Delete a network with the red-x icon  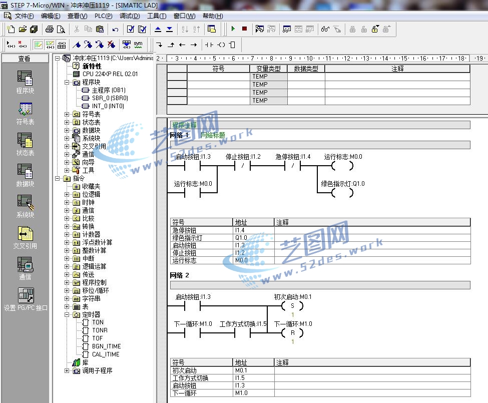tap(23, 45)
